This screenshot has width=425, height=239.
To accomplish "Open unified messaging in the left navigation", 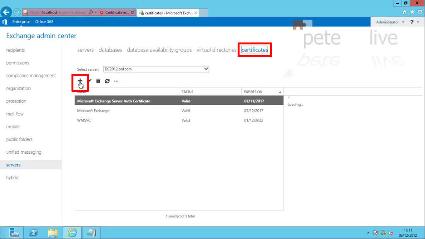I will [x=24, y=152].
